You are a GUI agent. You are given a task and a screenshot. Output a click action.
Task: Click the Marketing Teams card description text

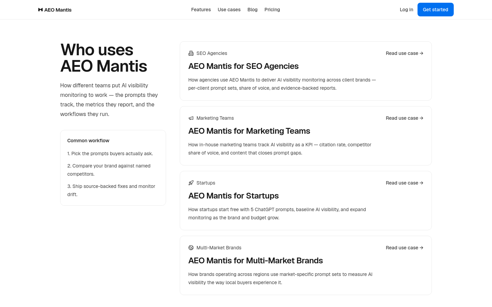[x=279, y=149]
